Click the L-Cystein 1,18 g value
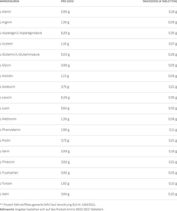177x211 pixels. point(65,44)
